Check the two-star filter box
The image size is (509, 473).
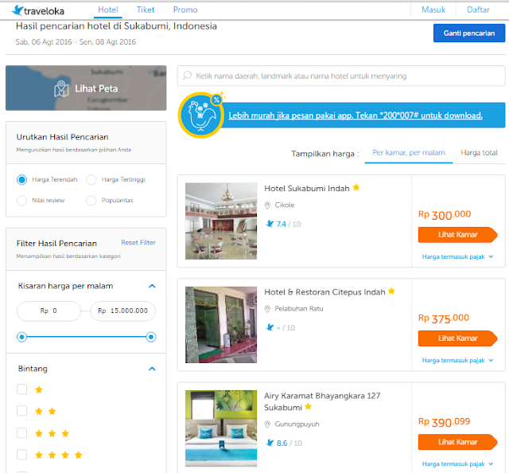(x=21, y=411)
